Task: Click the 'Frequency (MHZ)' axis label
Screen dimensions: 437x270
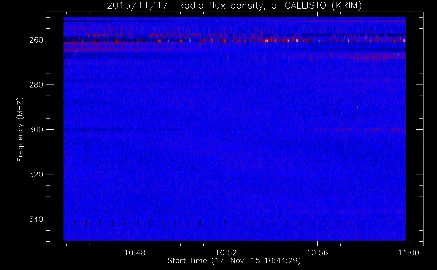Action: [x=20, y=129]
